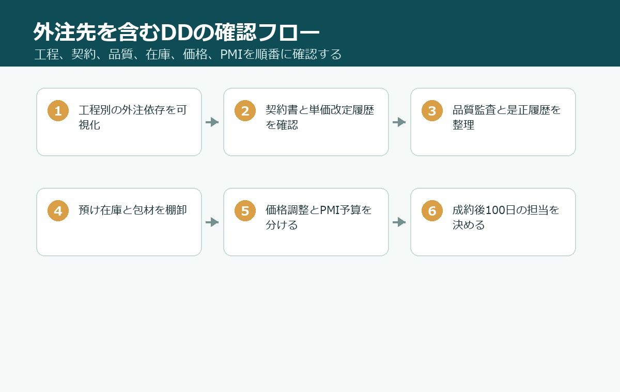Click the orange number 6 badge

[x=432, y=211]
